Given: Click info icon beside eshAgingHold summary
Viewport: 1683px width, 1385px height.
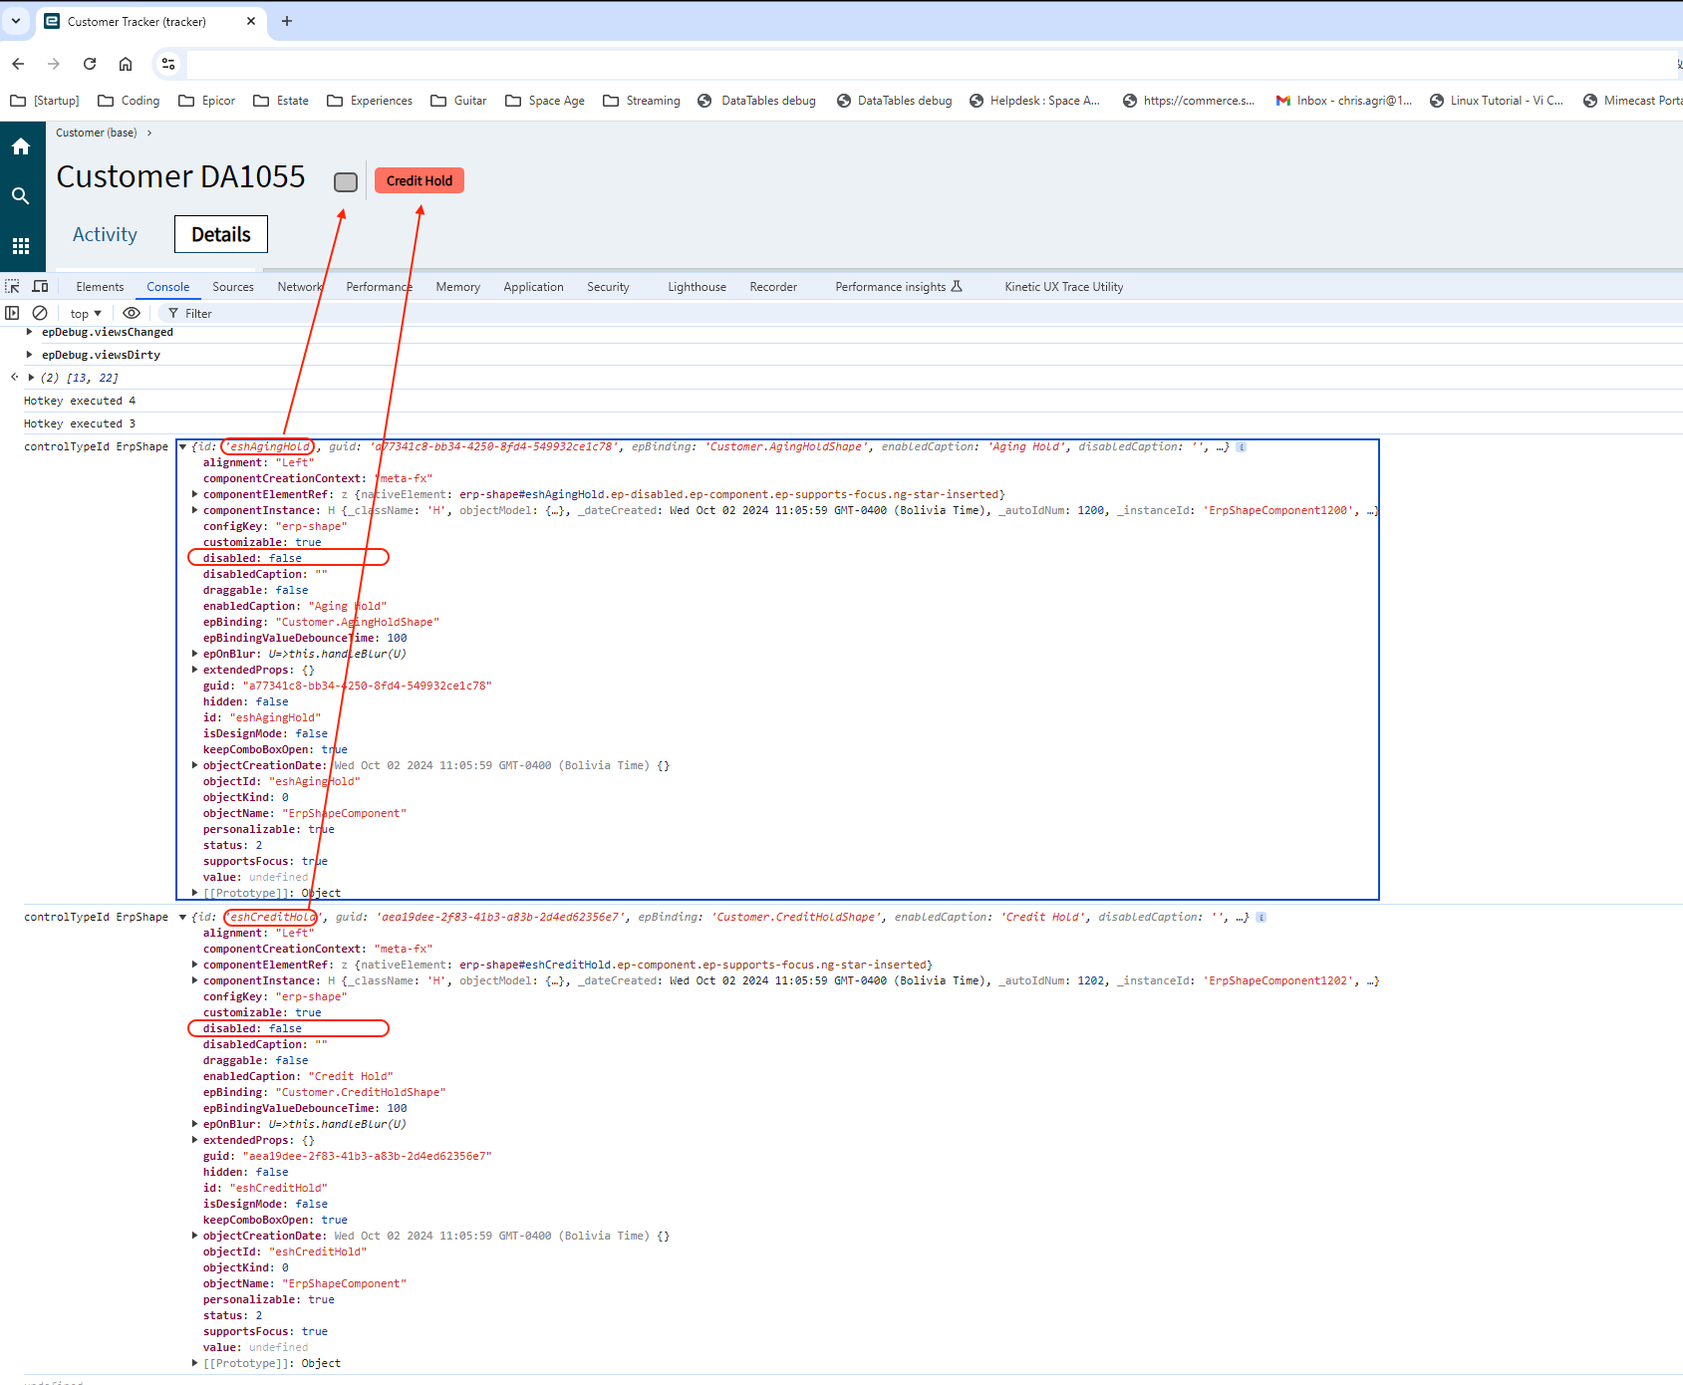Looking at the screenshot, I should [1242, 446].
